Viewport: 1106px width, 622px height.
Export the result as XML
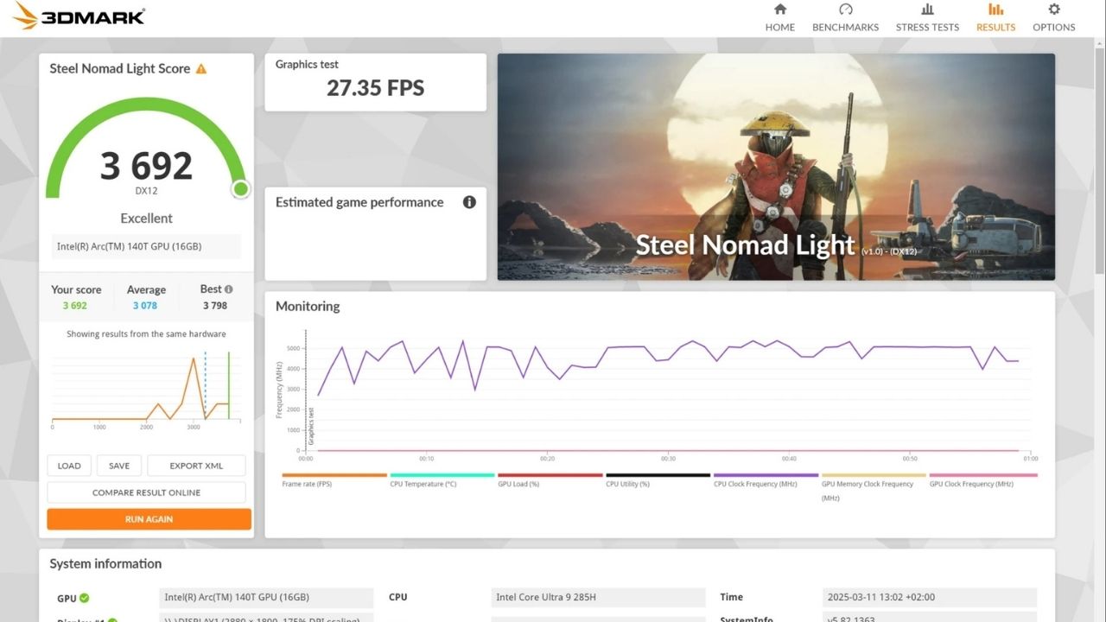click(x=196, y=466)
